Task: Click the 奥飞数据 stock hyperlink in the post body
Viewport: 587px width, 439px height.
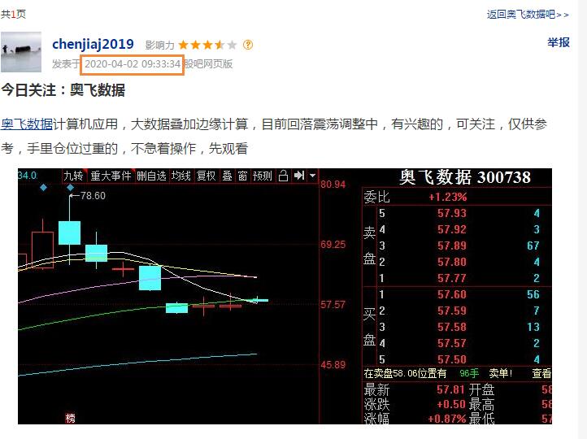Action: tap(27, 124)
